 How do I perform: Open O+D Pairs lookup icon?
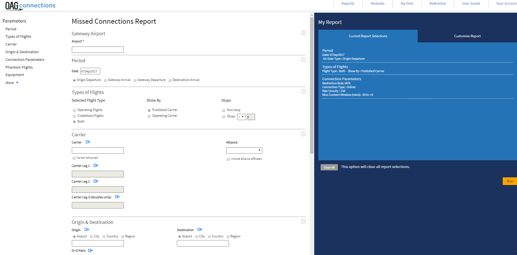coord(91,251)
